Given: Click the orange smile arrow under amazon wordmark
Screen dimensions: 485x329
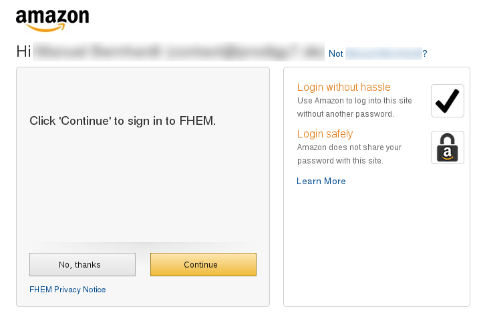Looking at the screenshot, I should [46, 28].
